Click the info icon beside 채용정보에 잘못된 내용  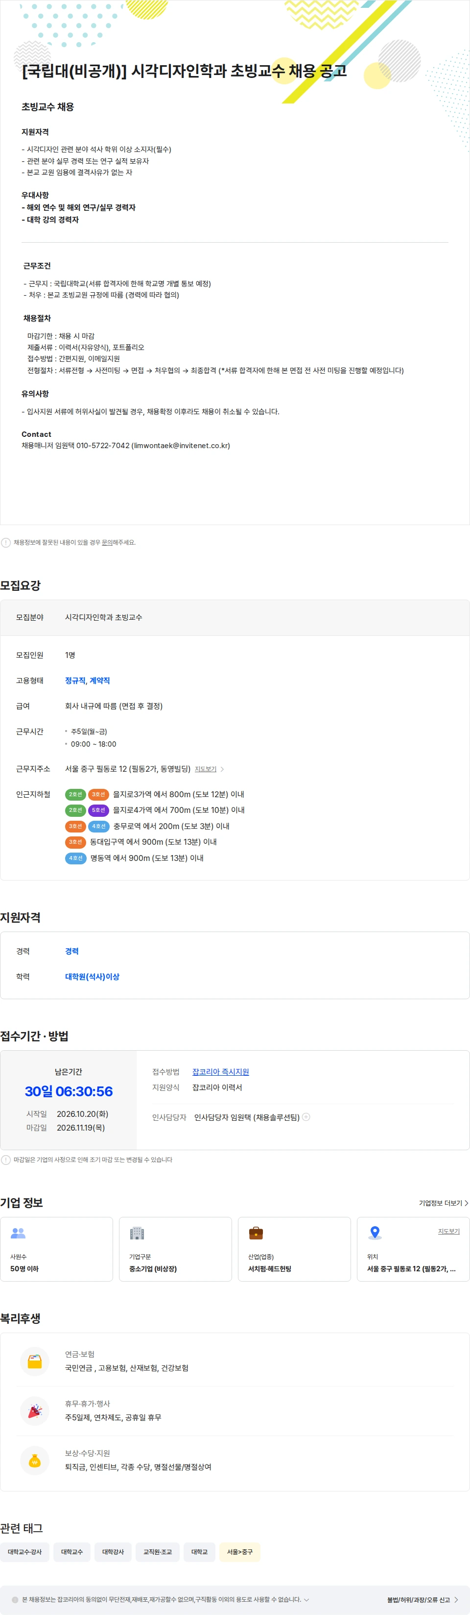pos(6,542)
